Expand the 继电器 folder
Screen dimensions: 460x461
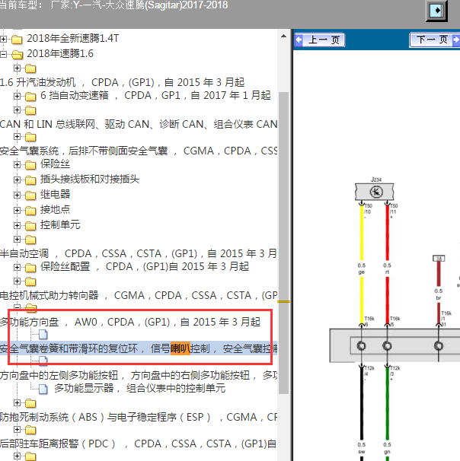pyautogui.click(x=17, y=196)
